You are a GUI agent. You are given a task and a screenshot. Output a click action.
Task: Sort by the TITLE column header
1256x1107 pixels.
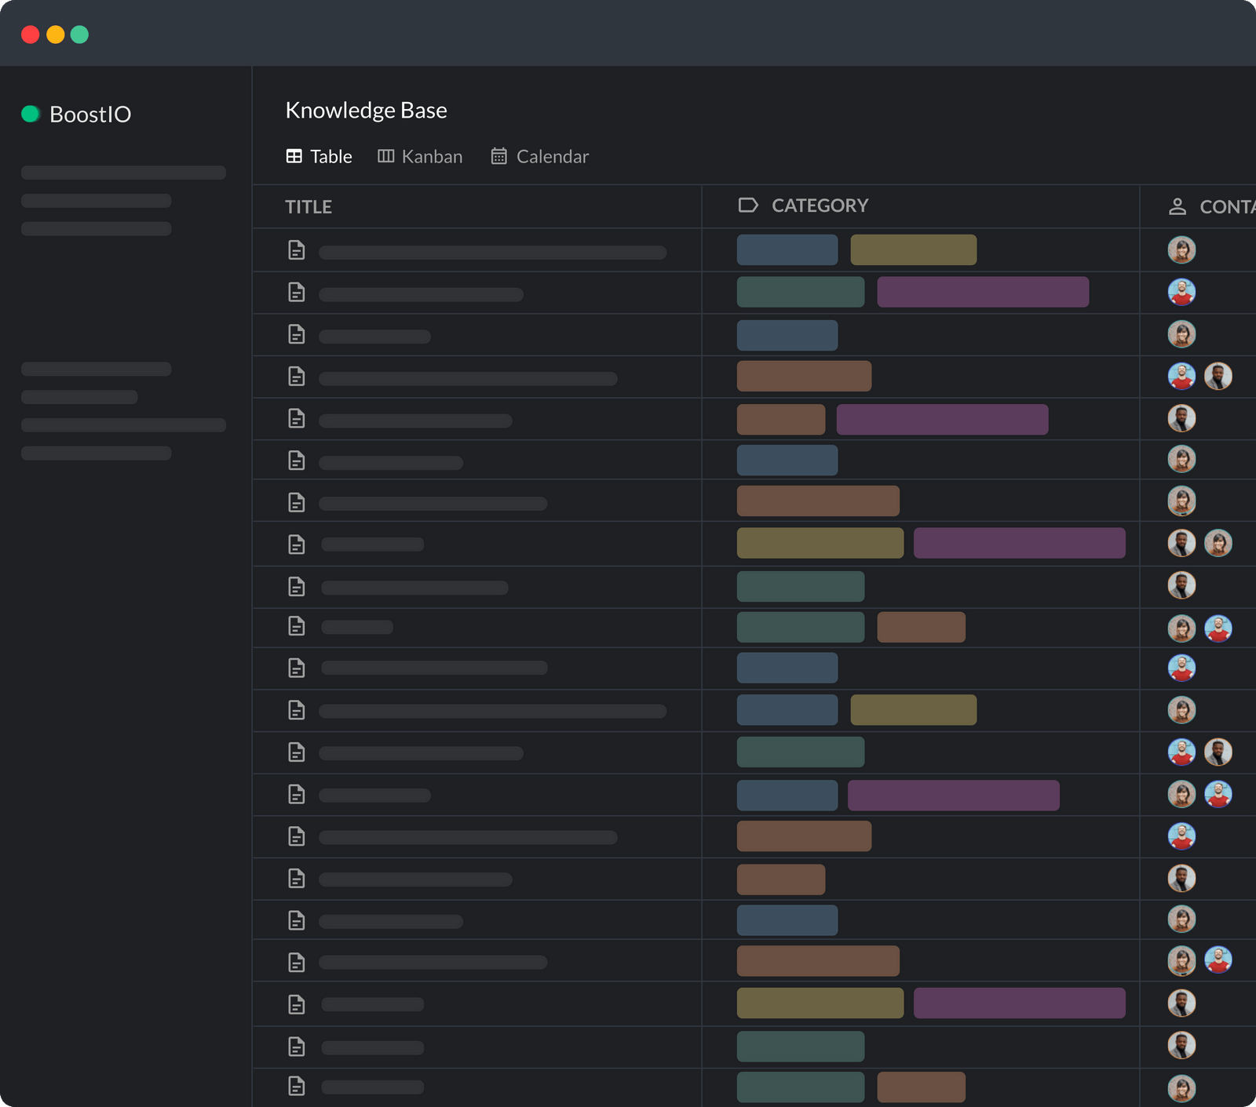pos(309,207)
